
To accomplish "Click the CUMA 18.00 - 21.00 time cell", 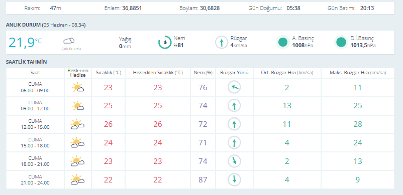I will click(35, 161).
